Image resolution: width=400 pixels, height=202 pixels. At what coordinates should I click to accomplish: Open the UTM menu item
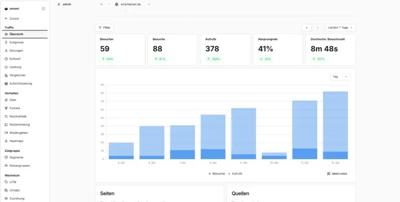25,182
